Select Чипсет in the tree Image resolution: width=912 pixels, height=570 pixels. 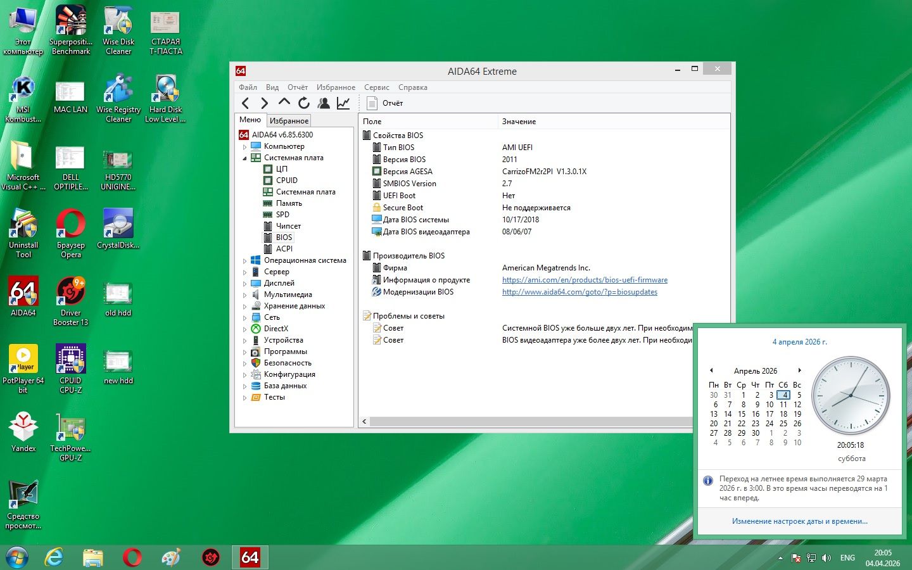(x=288, y=226)
